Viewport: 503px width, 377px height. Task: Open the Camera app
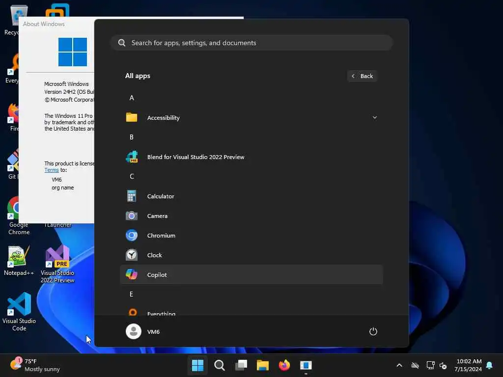coord(251,216)
